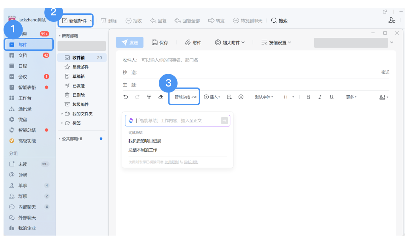Expand 我的文件夹 tree node
This screenshot has width=406, height=243.
pos(62,114)
